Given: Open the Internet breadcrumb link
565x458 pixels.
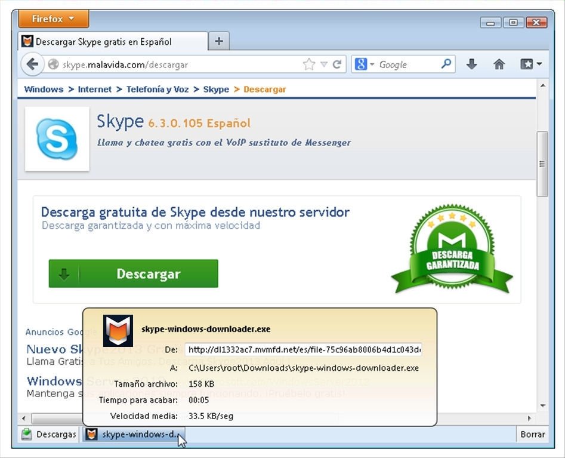Looking at the screenshot, I should [94, 90].
